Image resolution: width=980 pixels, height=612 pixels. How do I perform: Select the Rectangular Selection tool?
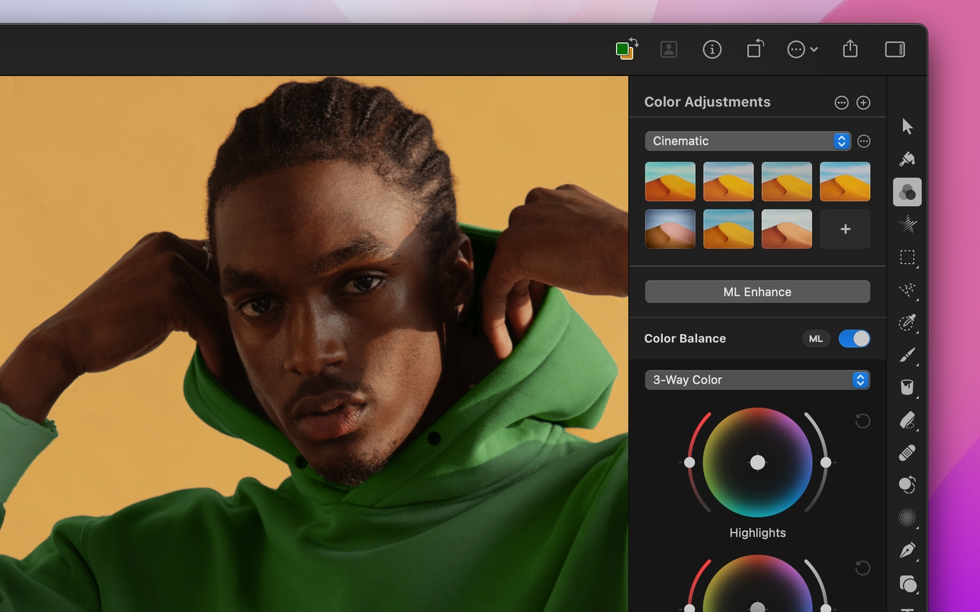pos(907,257)
